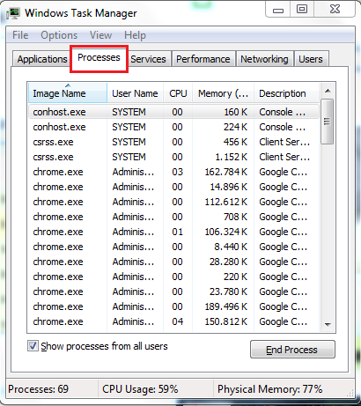Screen dimensions: 361x406
Task: Switch to the Performance tab
Action: (203, 59)
